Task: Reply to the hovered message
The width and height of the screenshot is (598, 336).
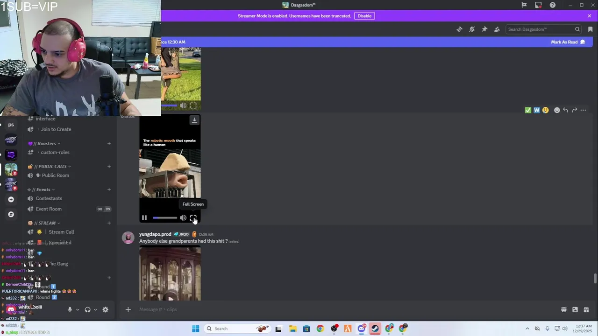Action: [x=565, y=110]
